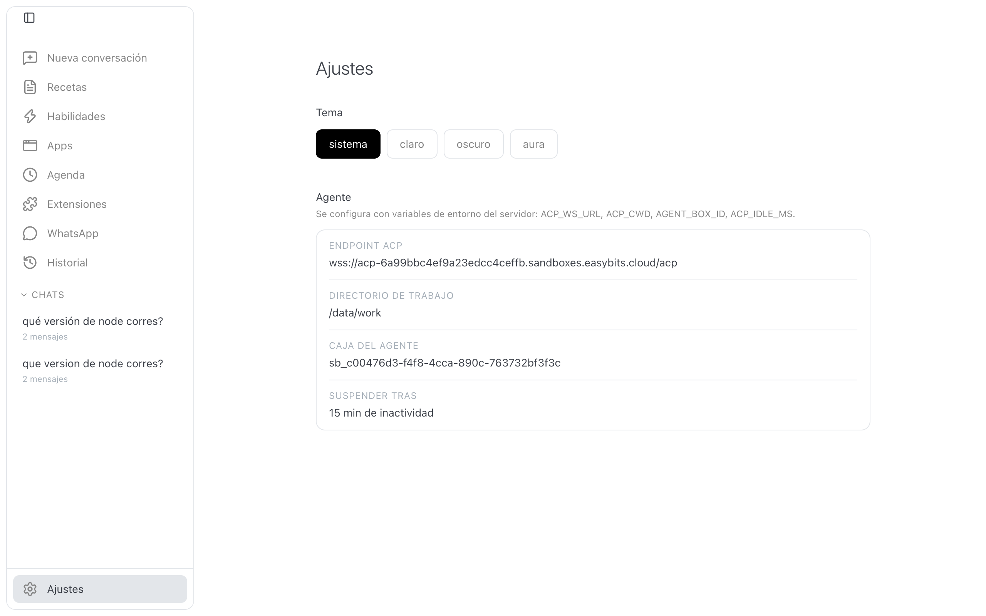Open the Historial rewind-clock icon
Viewport: 986px width, 616px height.
pyautogui.click(x=30, y=263)
